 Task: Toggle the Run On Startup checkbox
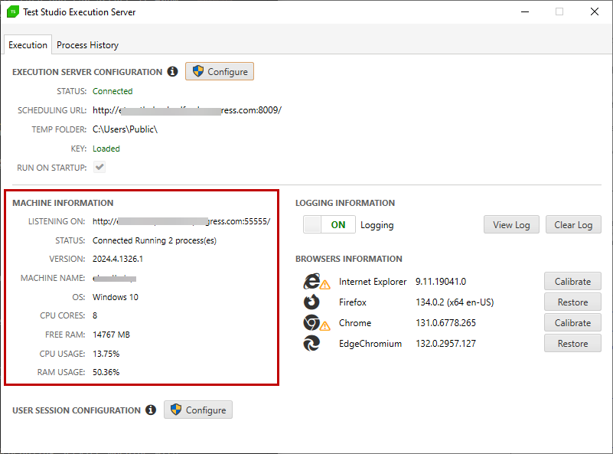[99, 168]
